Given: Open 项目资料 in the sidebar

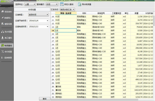Looking at the screenshot, I should (x=7, y=12).
